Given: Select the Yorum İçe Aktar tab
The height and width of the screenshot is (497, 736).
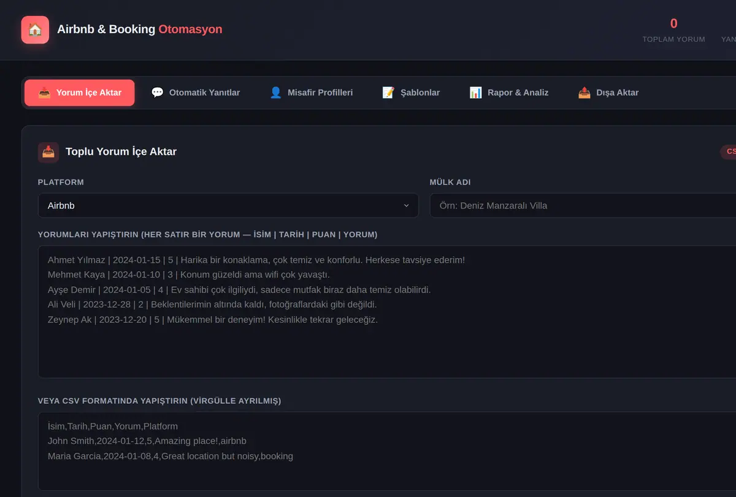Looking at the screenshot, I should coord(80,93).
